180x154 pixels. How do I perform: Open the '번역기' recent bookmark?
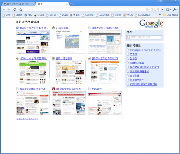[133, 54]
